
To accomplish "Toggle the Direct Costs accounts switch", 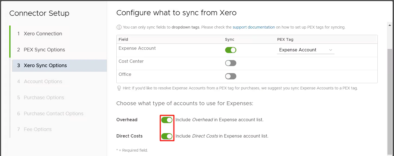I will [x=167, y=136].
